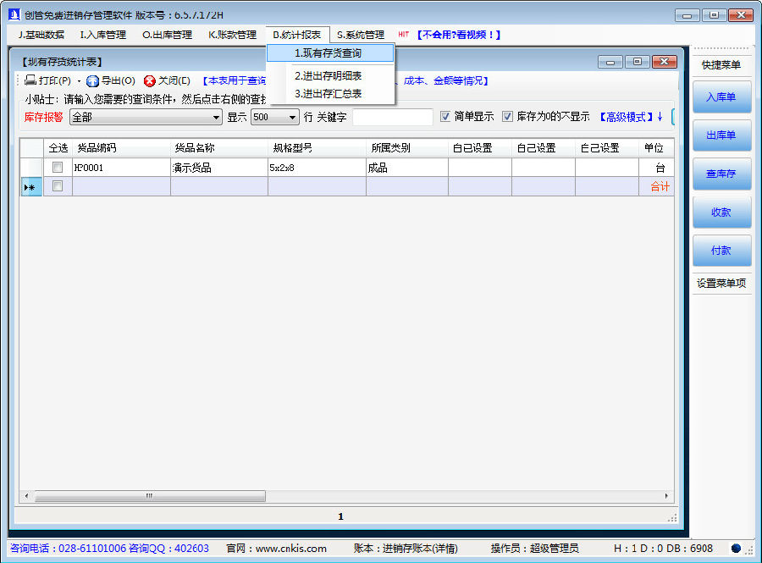
Task: Click the 操作员：超级管理员 status text
Action: [534, 549]
